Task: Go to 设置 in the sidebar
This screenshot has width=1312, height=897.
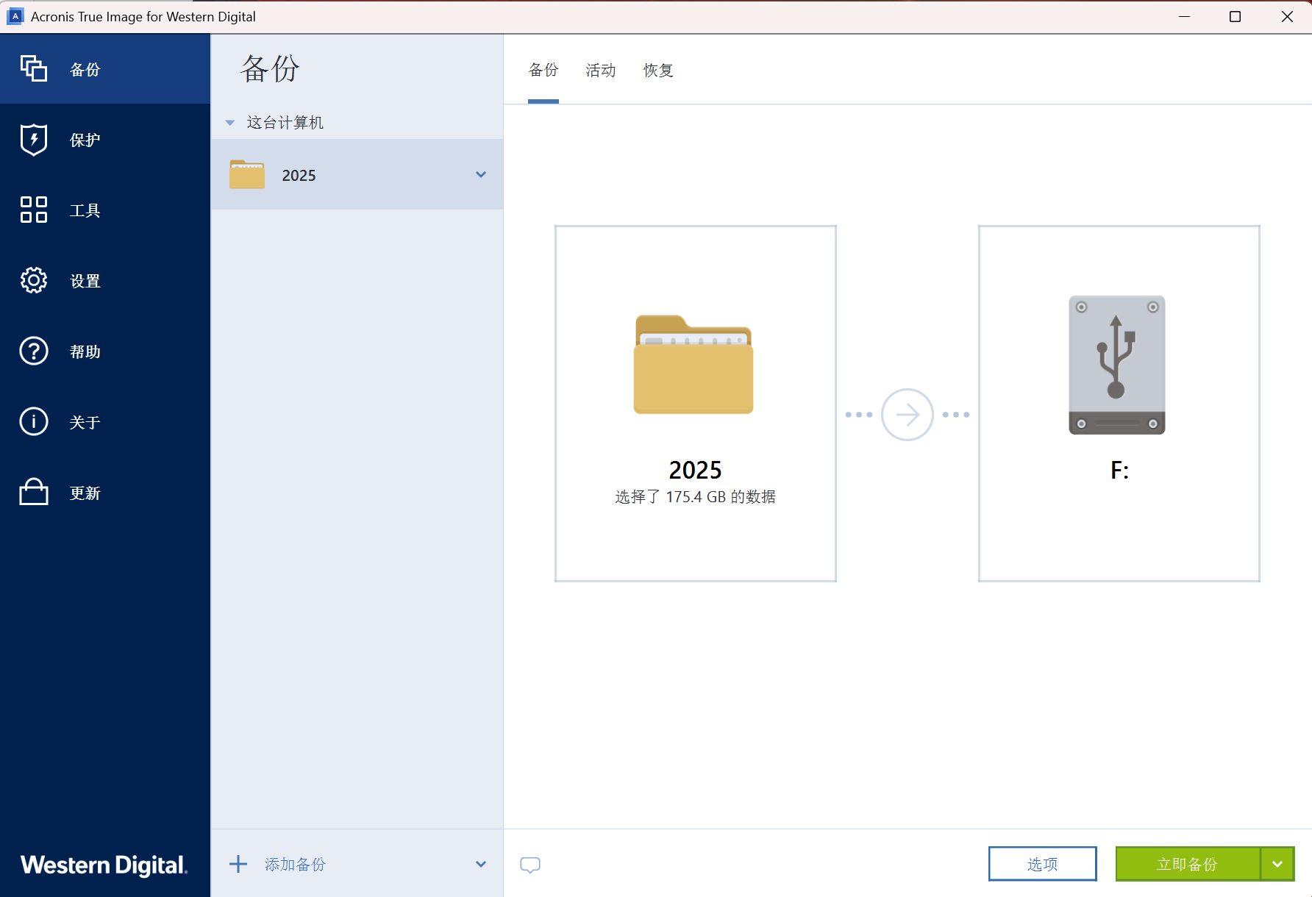Action: pyautogui.click(x=105, y=281)
